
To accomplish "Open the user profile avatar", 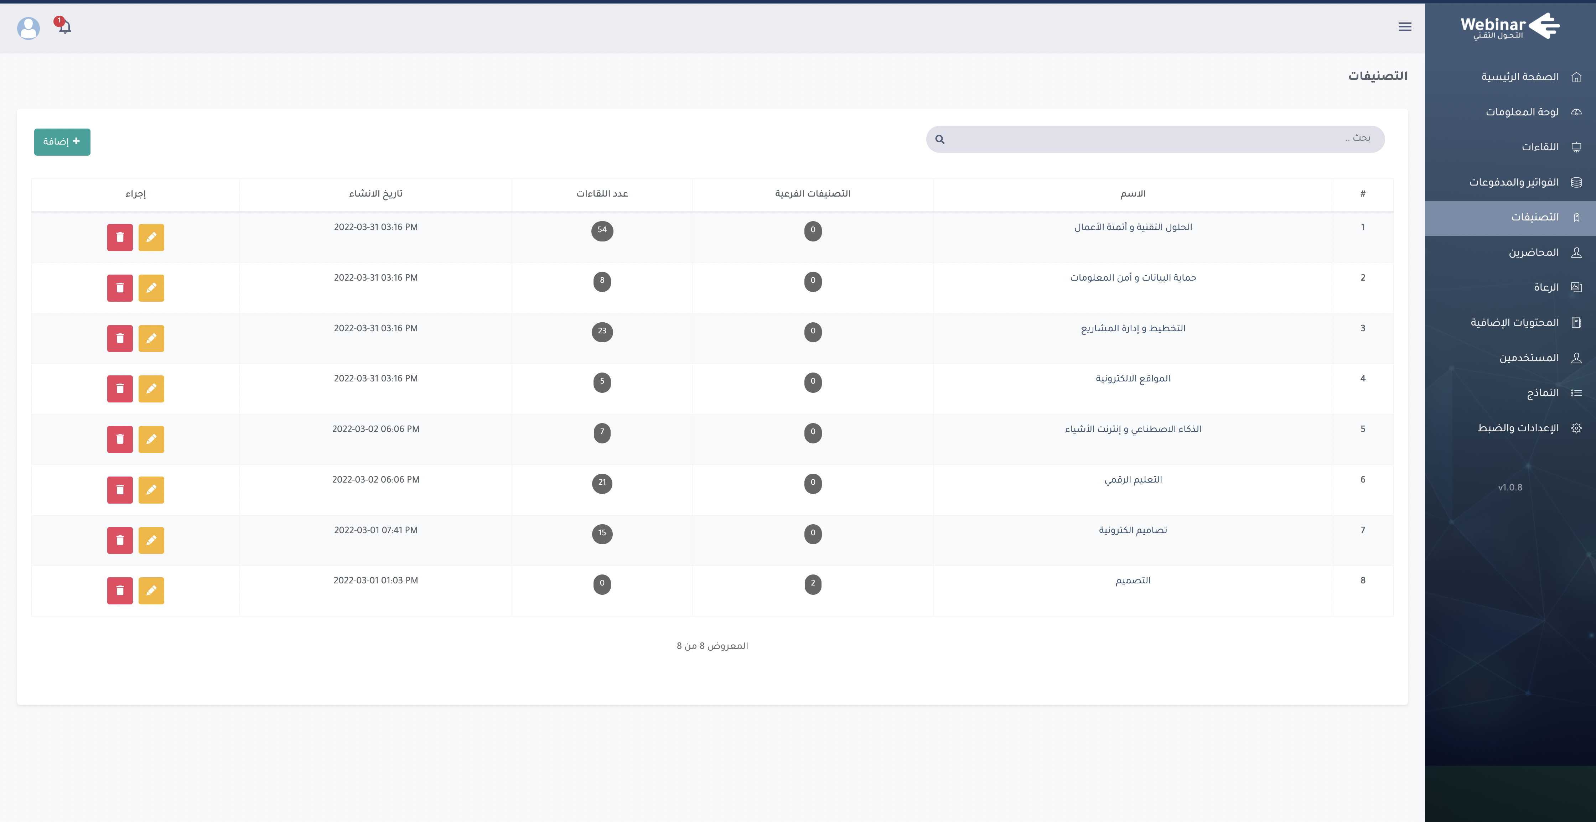I will click(x=28, y=28).
